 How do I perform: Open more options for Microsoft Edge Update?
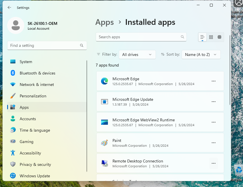pos(214,102)
